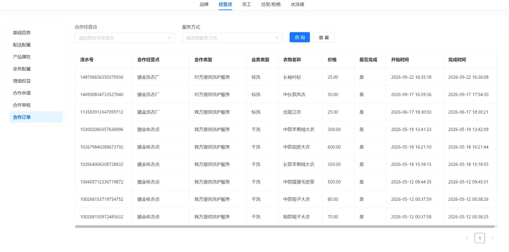The width and height of the screenshot is (509, 252).
Task: Go to previous page arrow
Action: (x=467, y=238)
